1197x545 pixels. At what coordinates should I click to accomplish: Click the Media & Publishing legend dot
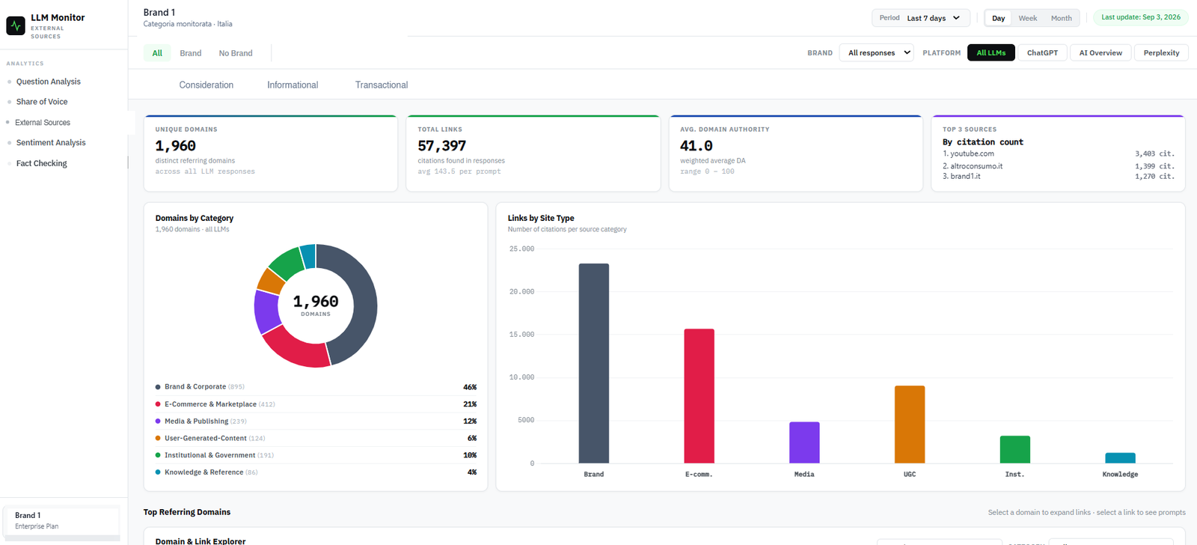pyautogui.click(x=158, y=421)
